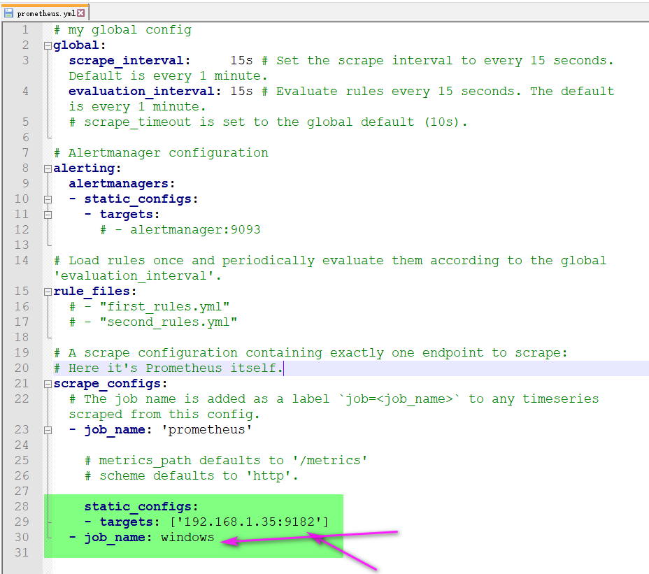Click the '# Alertmanager configuration' comment
This screenshot has height=574, width=649.
(161, 152)
